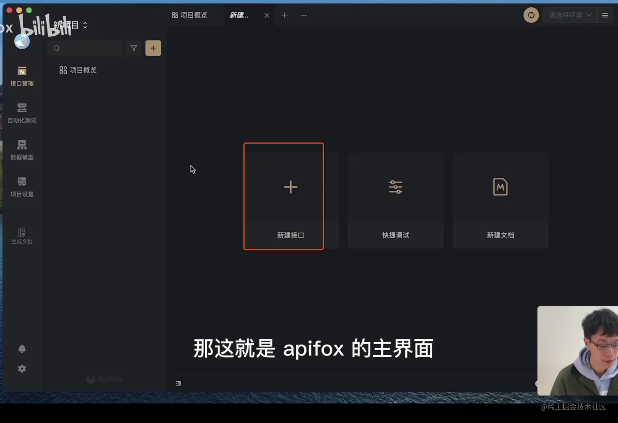Viewport: 618px width, 423px height.
Task: Switch to the 项目概览 tab
Action: click(x=190, y=15)
